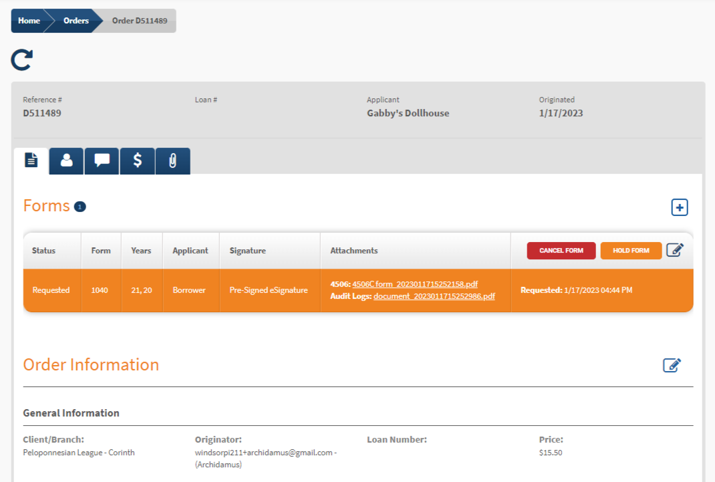The image size is (715, 482).
Task: Click Order D511489 breadcrumb
Action: 140,21
